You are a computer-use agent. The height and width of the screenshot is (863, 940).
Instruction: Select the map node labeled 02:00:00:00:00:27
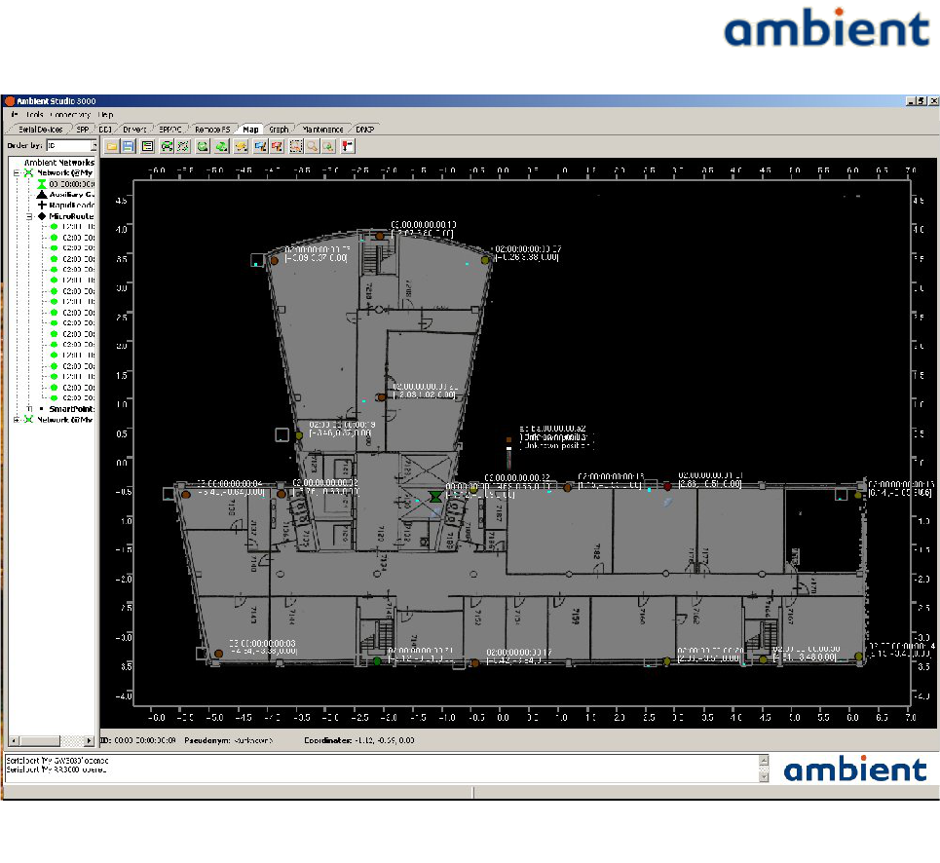[x=485, y=260]
